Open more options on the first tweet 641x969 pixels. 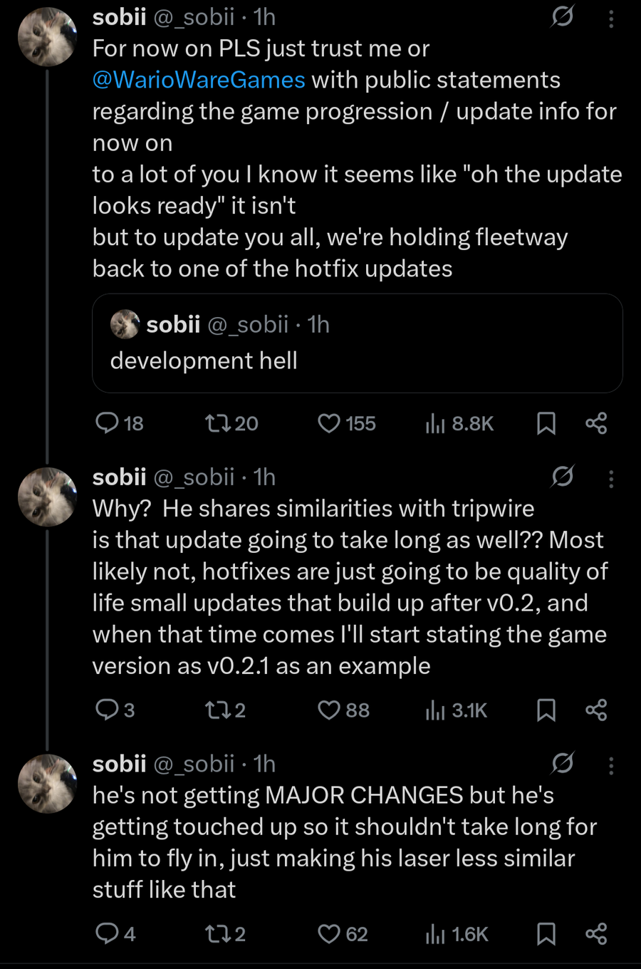[611, 18]
